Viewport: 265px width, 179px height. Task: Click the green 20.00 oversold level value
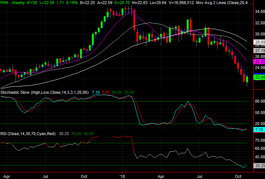click(129, 92)
